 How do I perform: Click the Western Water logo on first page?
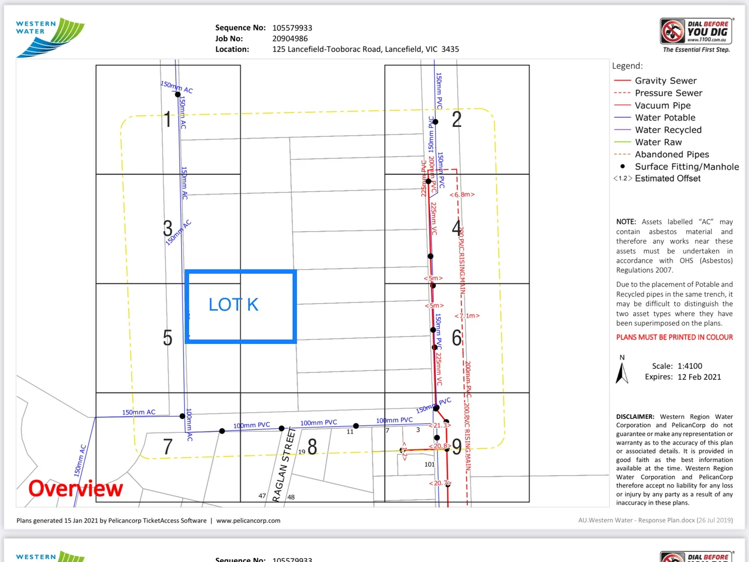coord(50,37)
